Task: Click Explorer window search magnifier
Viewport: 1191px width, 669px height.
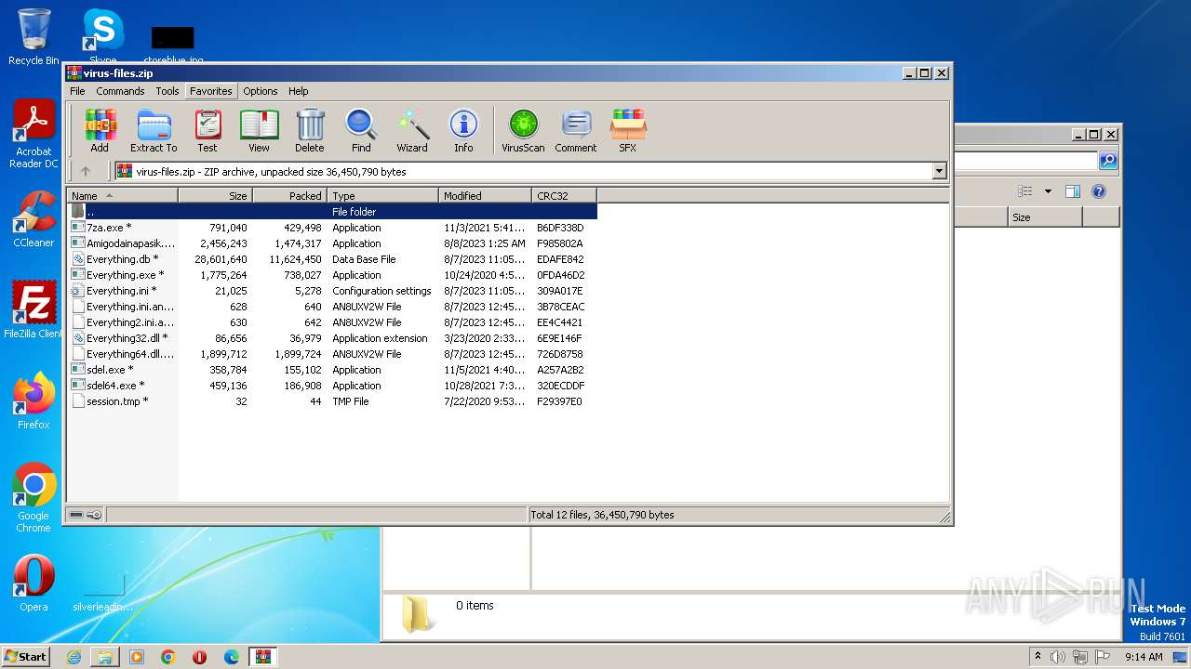Action: click(1107, 161)
